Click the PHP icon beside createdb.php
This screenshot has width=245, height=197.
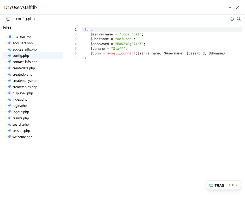pyautogui.click(x=10, y=75)
